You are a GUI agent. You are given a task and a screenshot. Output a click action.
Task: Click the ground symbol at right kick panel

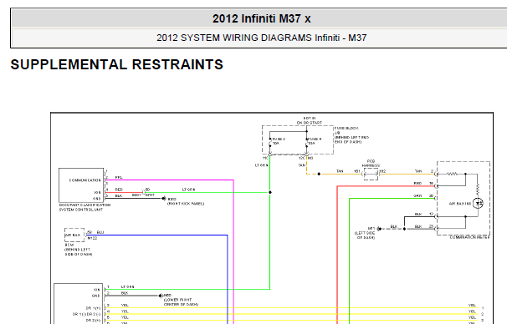tap(164, 199)
